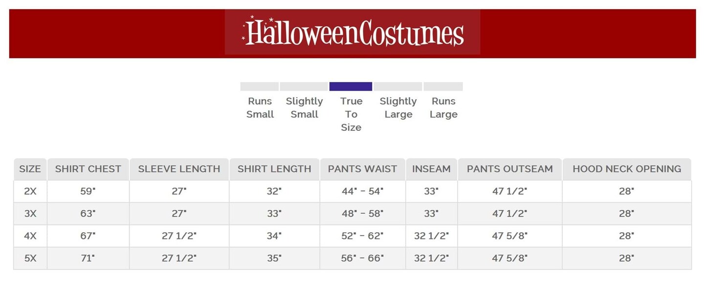
Task: Select the Runs Small fit segment
Action: coord(260,87)
